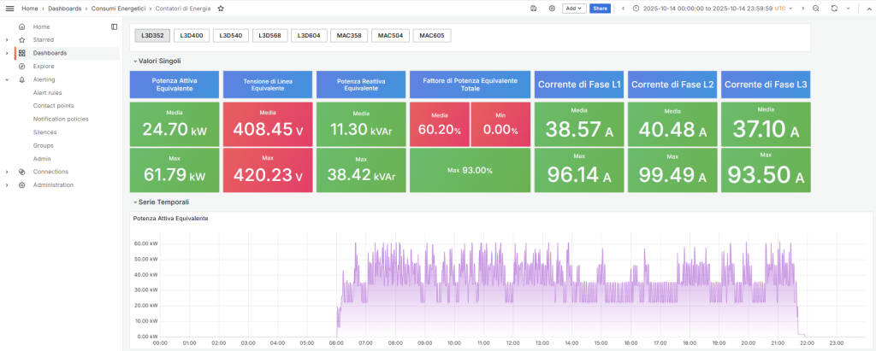Click the zoom out time range icon
Screen dimensions: 876x351
[815, 8]
